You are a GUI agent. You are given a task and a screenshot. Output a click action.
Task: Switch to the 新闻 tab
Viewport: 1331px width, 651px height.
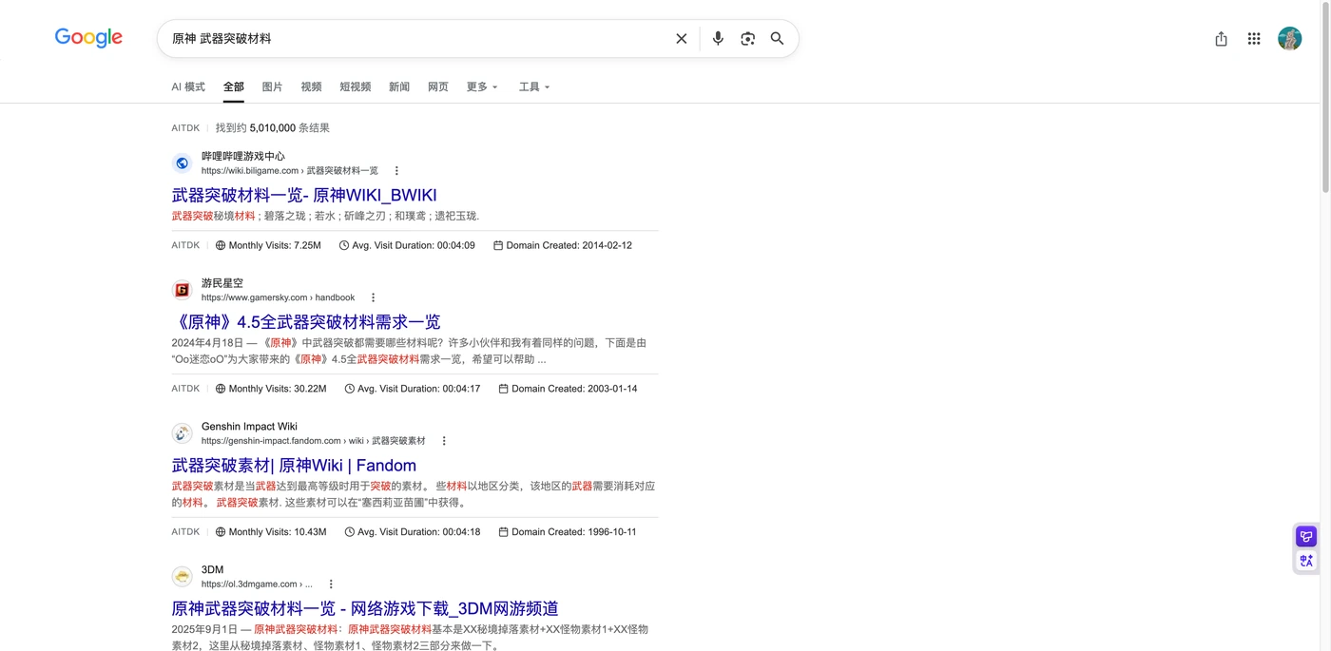[399, 86]
